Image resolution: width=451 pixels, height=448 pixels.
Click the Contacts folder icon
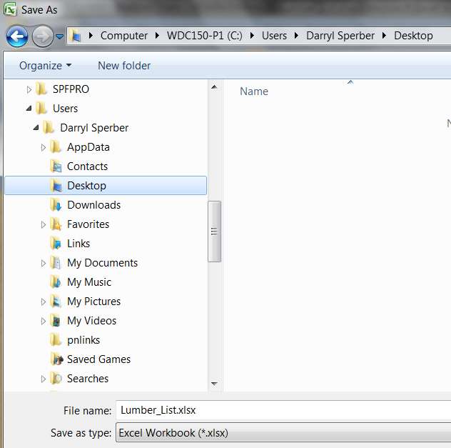56,166
